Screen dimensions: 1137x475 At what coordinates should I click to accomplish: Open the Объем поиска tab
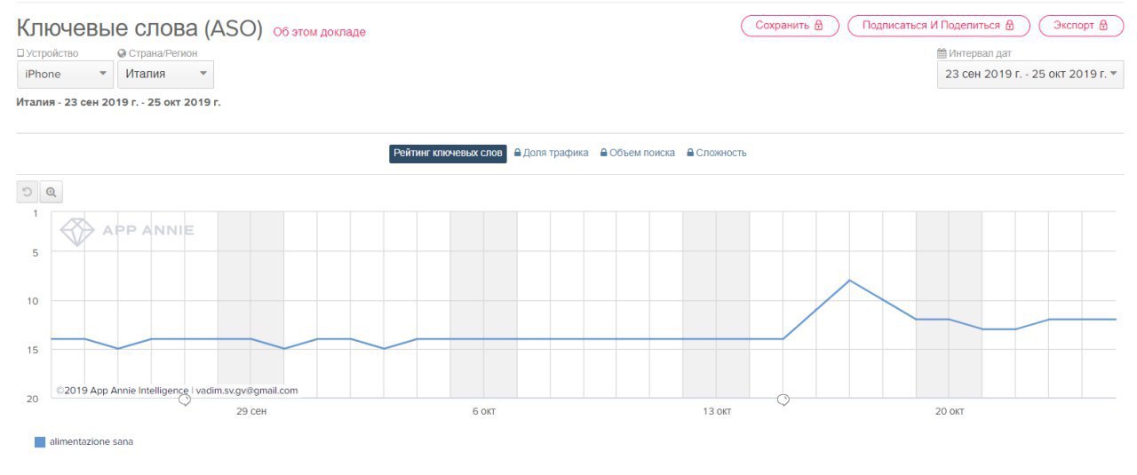[641, 153]
